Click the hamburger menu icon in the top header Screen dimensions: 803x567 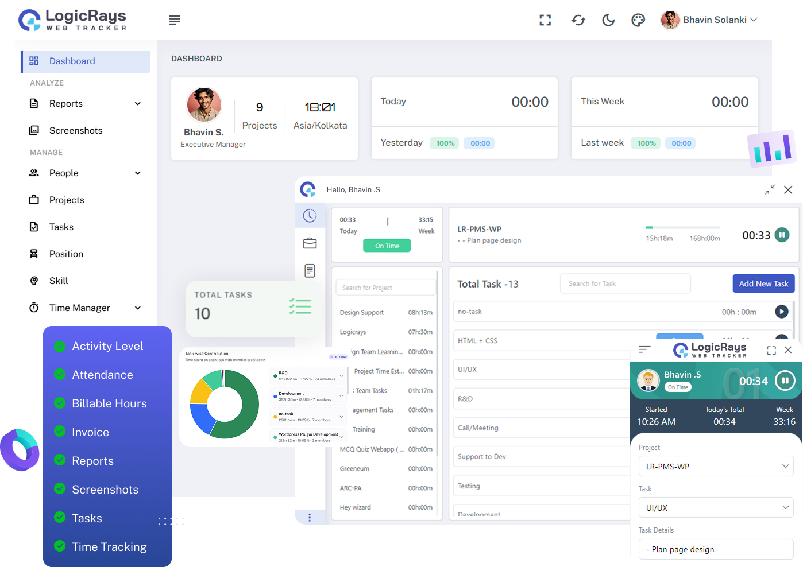(175, 20)
